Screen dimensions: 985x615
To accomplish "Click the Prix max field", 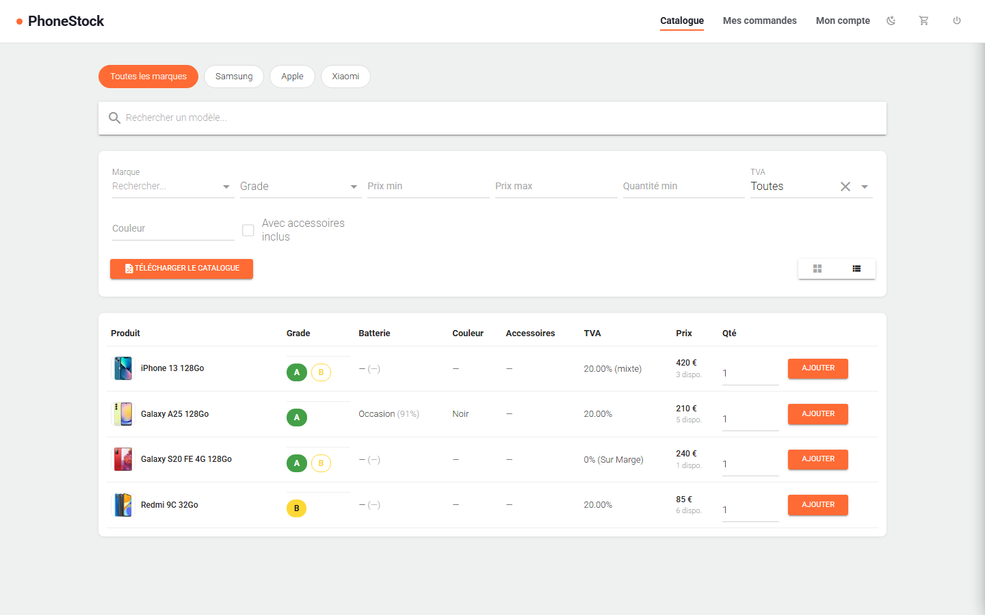I will (556, 187).
